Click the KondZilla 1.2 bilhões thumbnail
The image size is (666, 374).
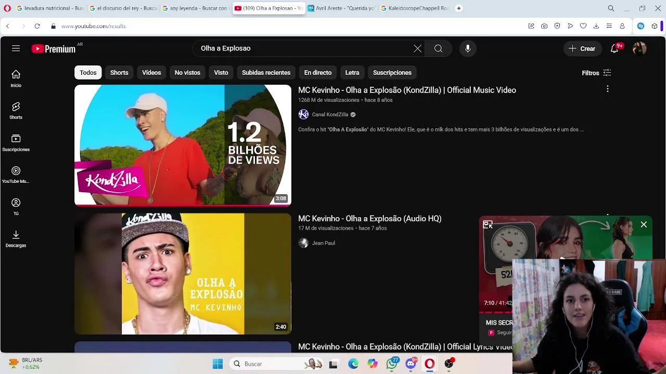(x=183, y=145)
